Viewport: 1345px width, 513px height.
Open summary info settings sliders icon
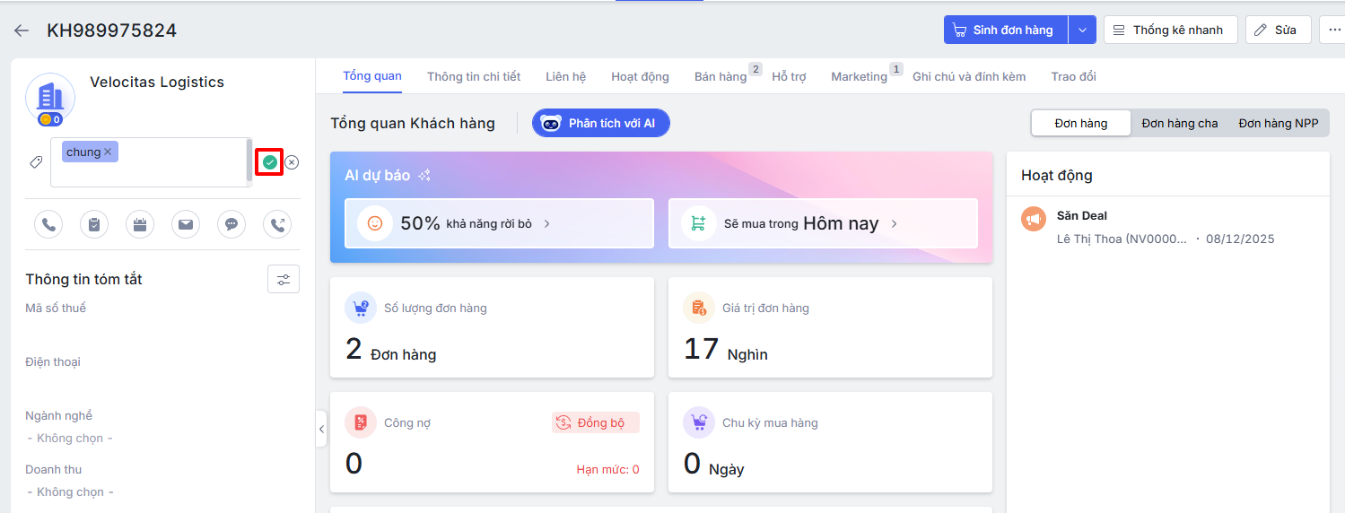[x=284, y=280]
